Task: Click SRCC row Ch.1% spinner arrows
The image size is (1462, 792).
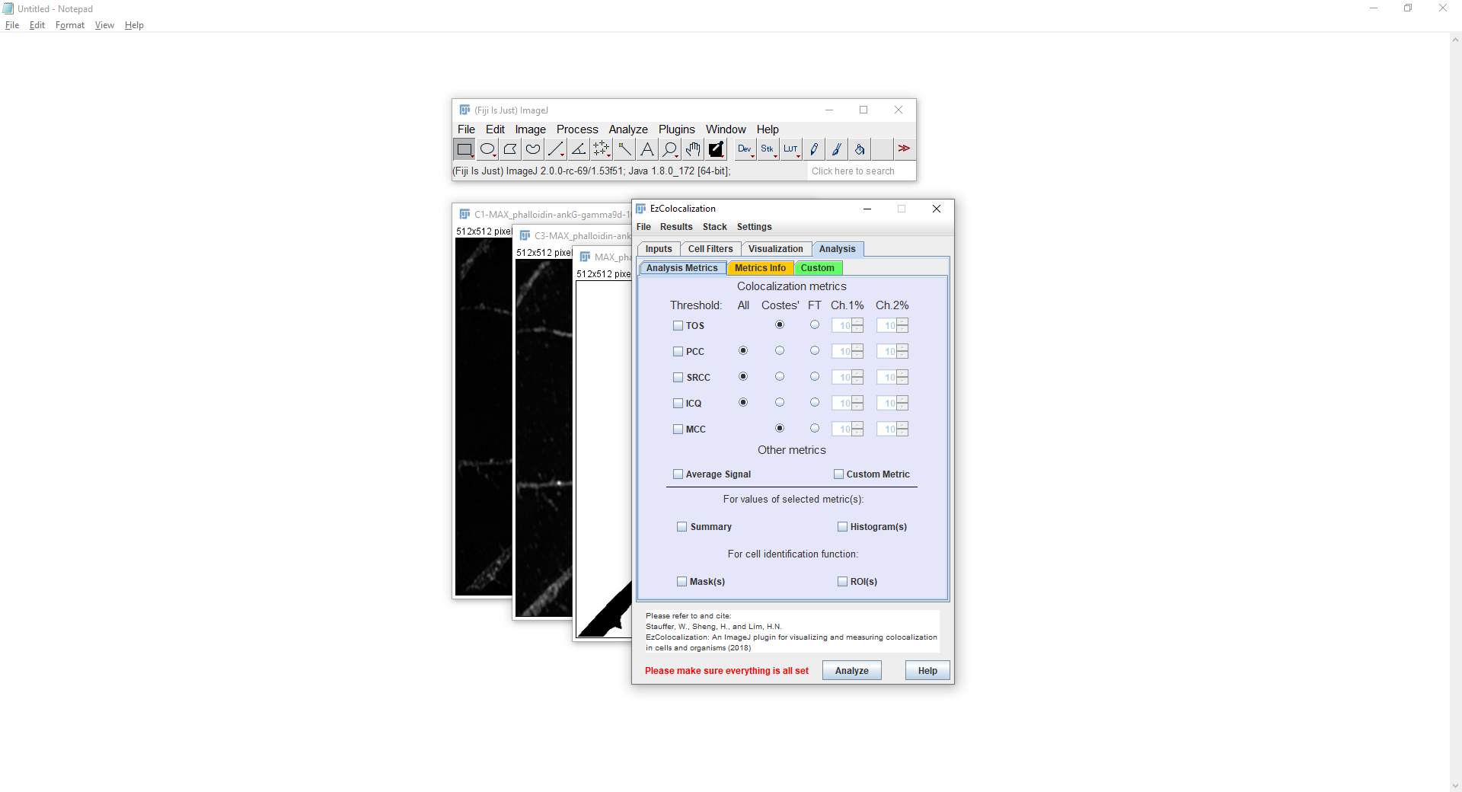Action: click(x=858, y=378)
